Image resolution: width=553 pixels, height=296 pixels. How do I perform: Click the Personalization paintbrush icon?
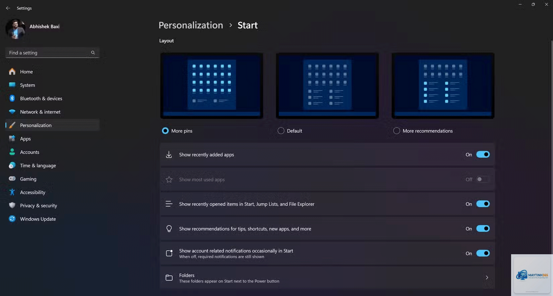(12, 125)
